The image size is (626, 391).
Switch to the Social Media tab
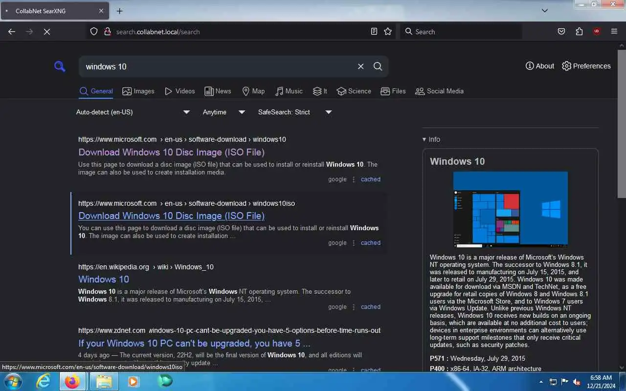(439, 91)
